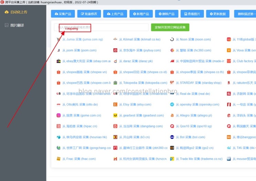The width and height of the screenshot is (256, 181).
Task: Select 从 世界工厂网 采集 link
Action: tap(86, 148)
